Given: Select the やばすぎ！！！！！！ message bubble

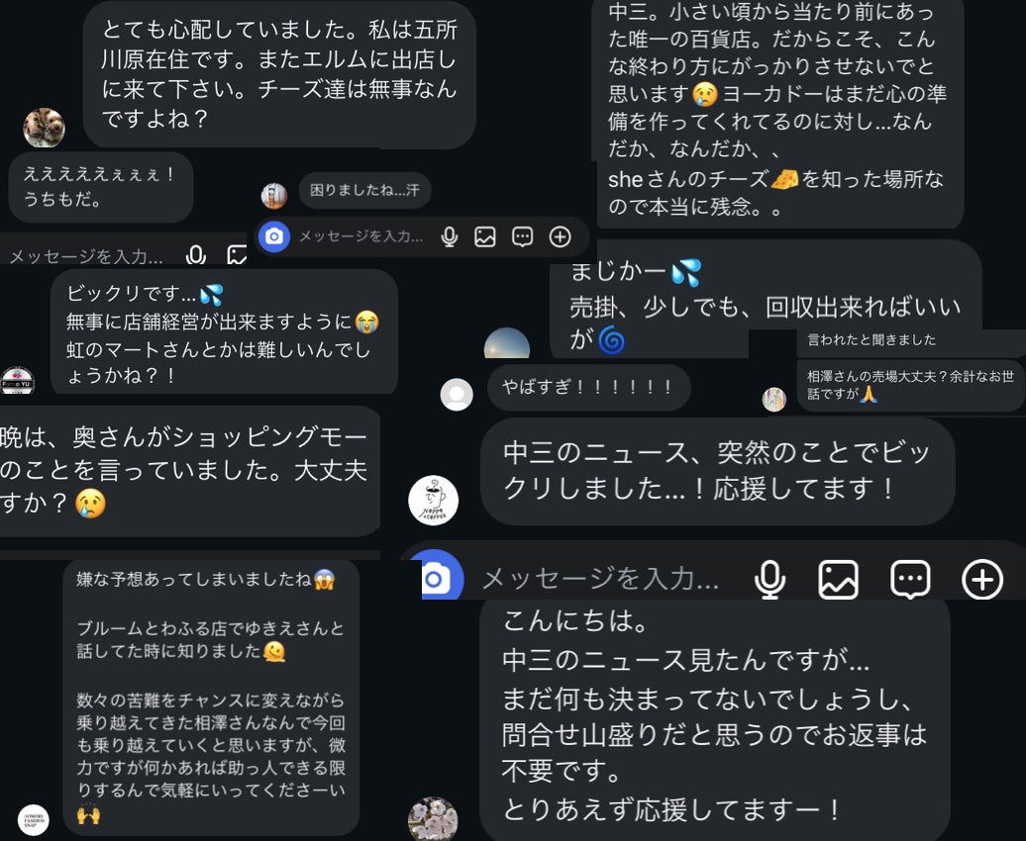Looking at the screenshot, I should click(x=589, y=387).
